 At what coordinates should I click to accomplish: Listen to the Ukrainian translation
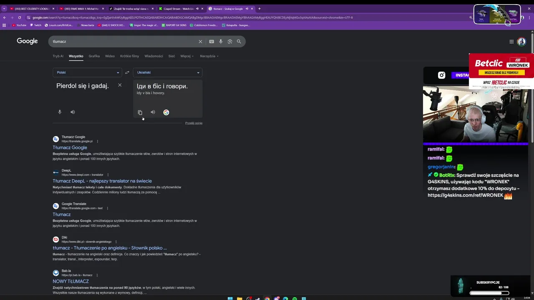click(153, 112)
